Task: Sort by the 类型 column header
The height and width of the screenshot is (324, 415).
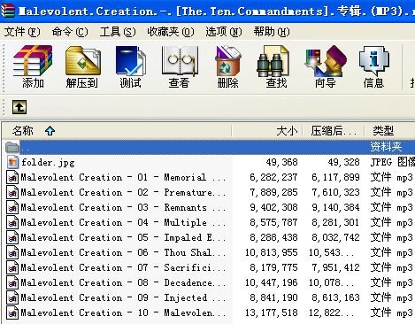Action: coord(390,131)
